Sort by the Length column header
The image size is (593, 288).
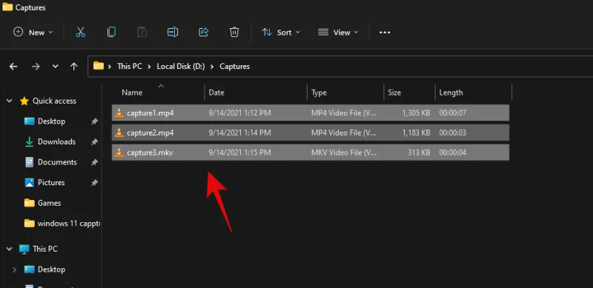(x=451, y=93)
